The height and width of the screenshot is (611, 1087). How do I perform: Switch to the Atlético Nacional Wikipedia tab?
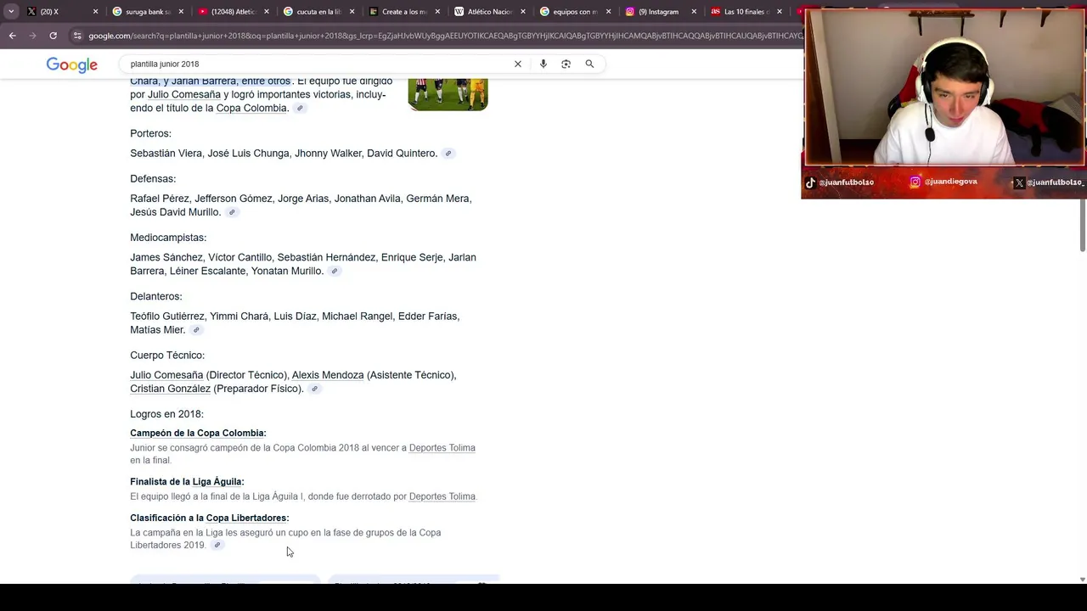490,12
